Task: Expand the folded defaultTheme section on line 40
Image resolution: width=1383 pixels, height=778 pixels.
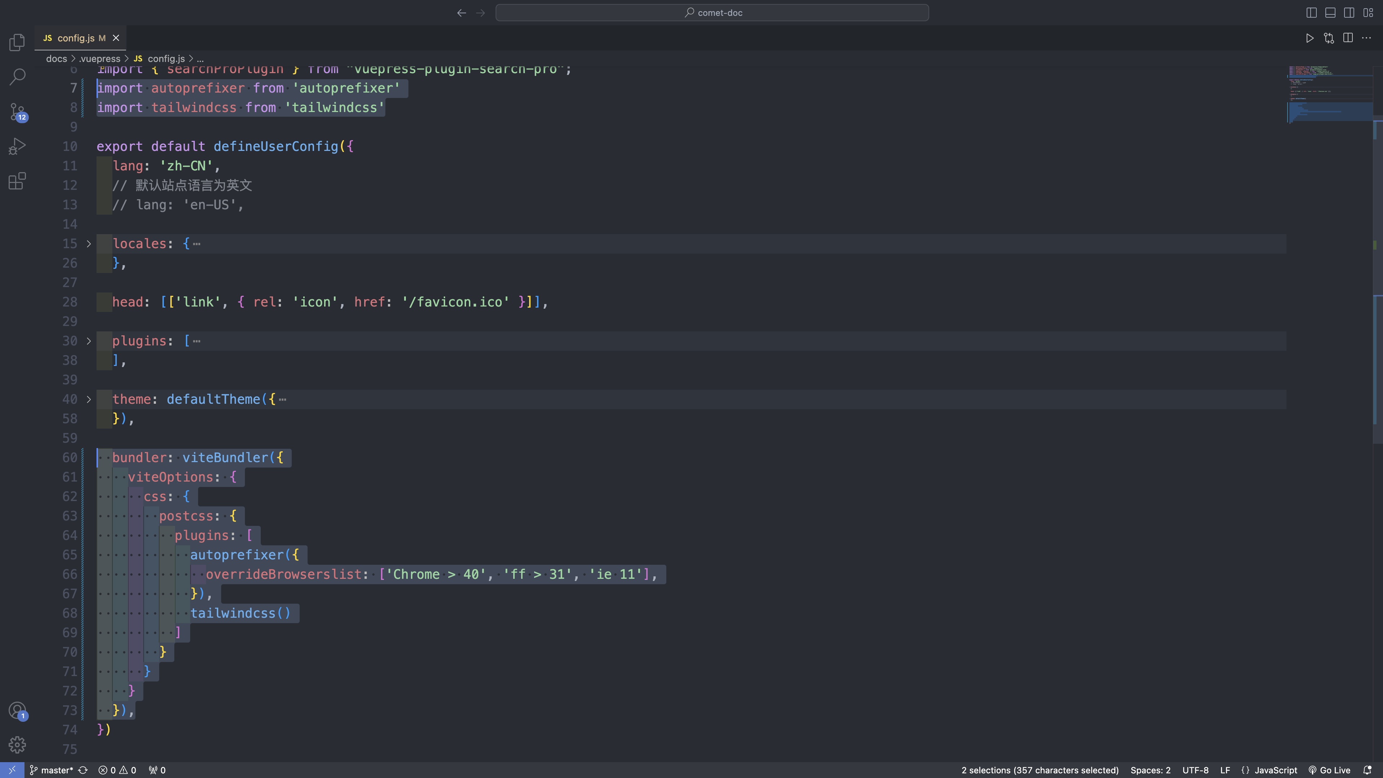Action: click(89, 399)
